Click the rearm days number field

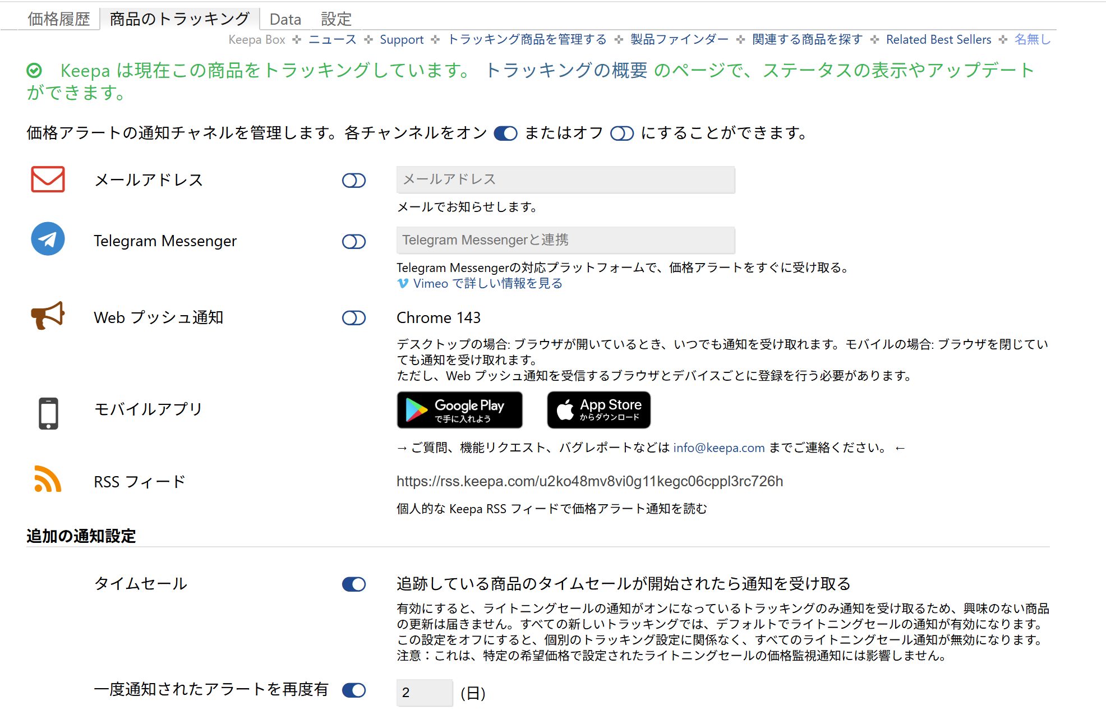pos(424,693)
